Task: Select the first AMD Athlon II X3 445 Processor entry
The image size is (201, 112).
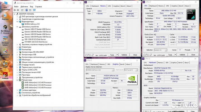Action: [38, 82]
